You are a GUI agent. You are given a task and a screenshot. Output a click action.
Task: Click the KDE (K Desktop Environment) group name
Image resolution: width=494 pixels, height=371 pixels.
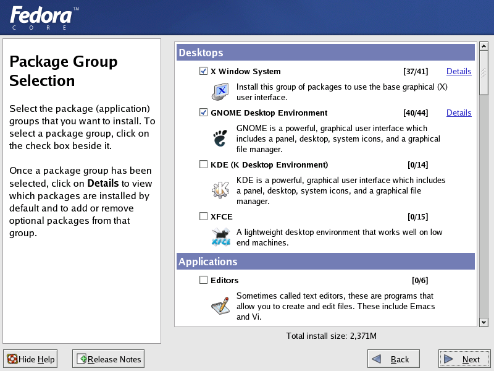point(269,164)
